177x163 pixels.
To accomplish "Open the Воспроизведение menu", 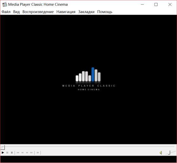I will pyautogui.click(x=38, y=12).
